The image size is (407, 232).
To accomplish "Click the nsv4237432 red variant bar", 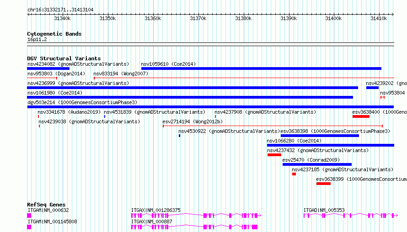I will point(274,155).
